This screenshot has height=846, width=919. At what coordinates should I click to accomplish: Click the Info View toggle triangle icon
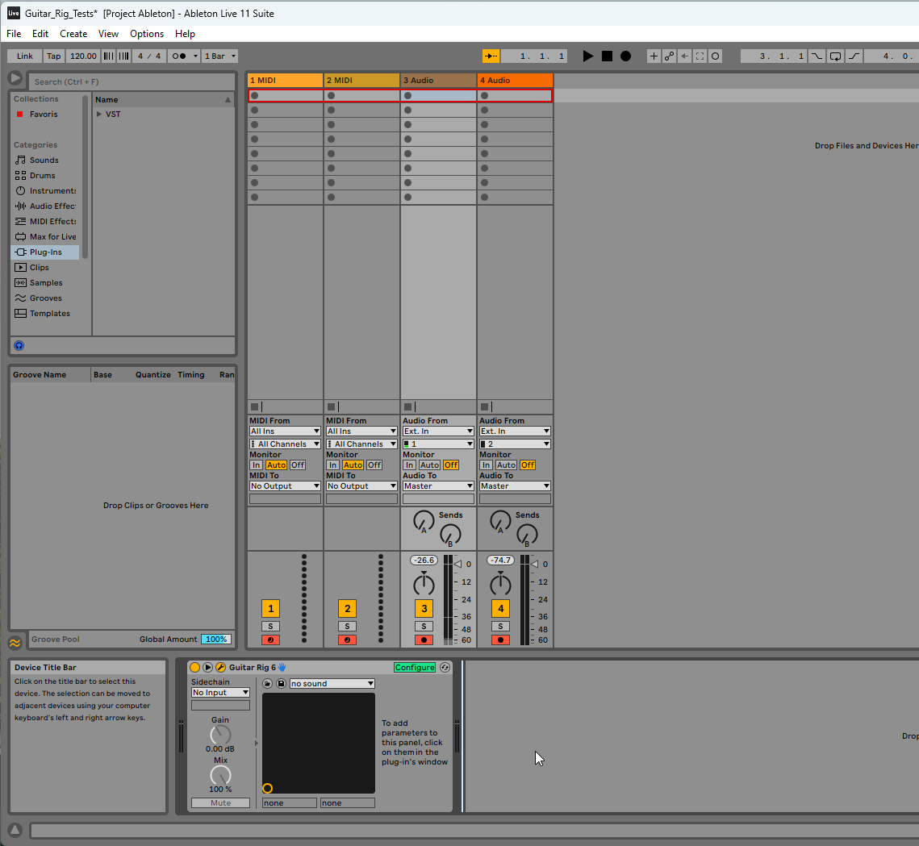(15, 830)
